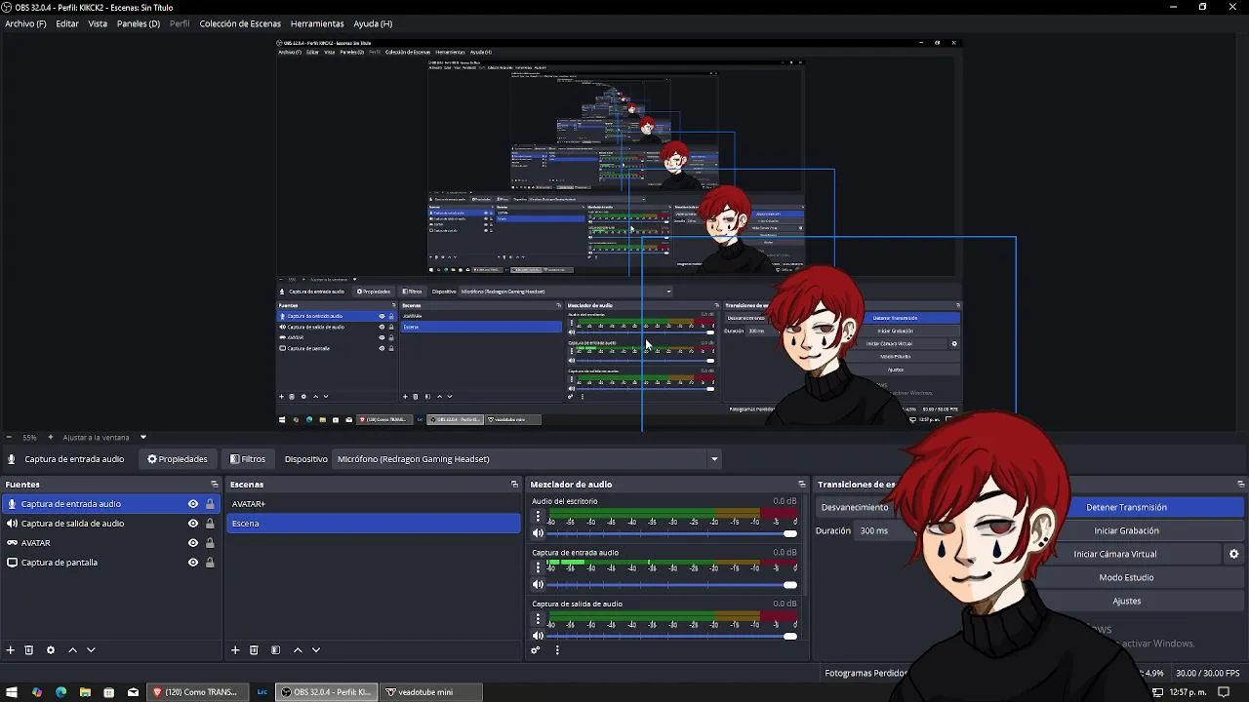The height and width of the screenshot is (702, 1249).
Task: Open the Ayuda menu
Action: (x=373, y=23)
